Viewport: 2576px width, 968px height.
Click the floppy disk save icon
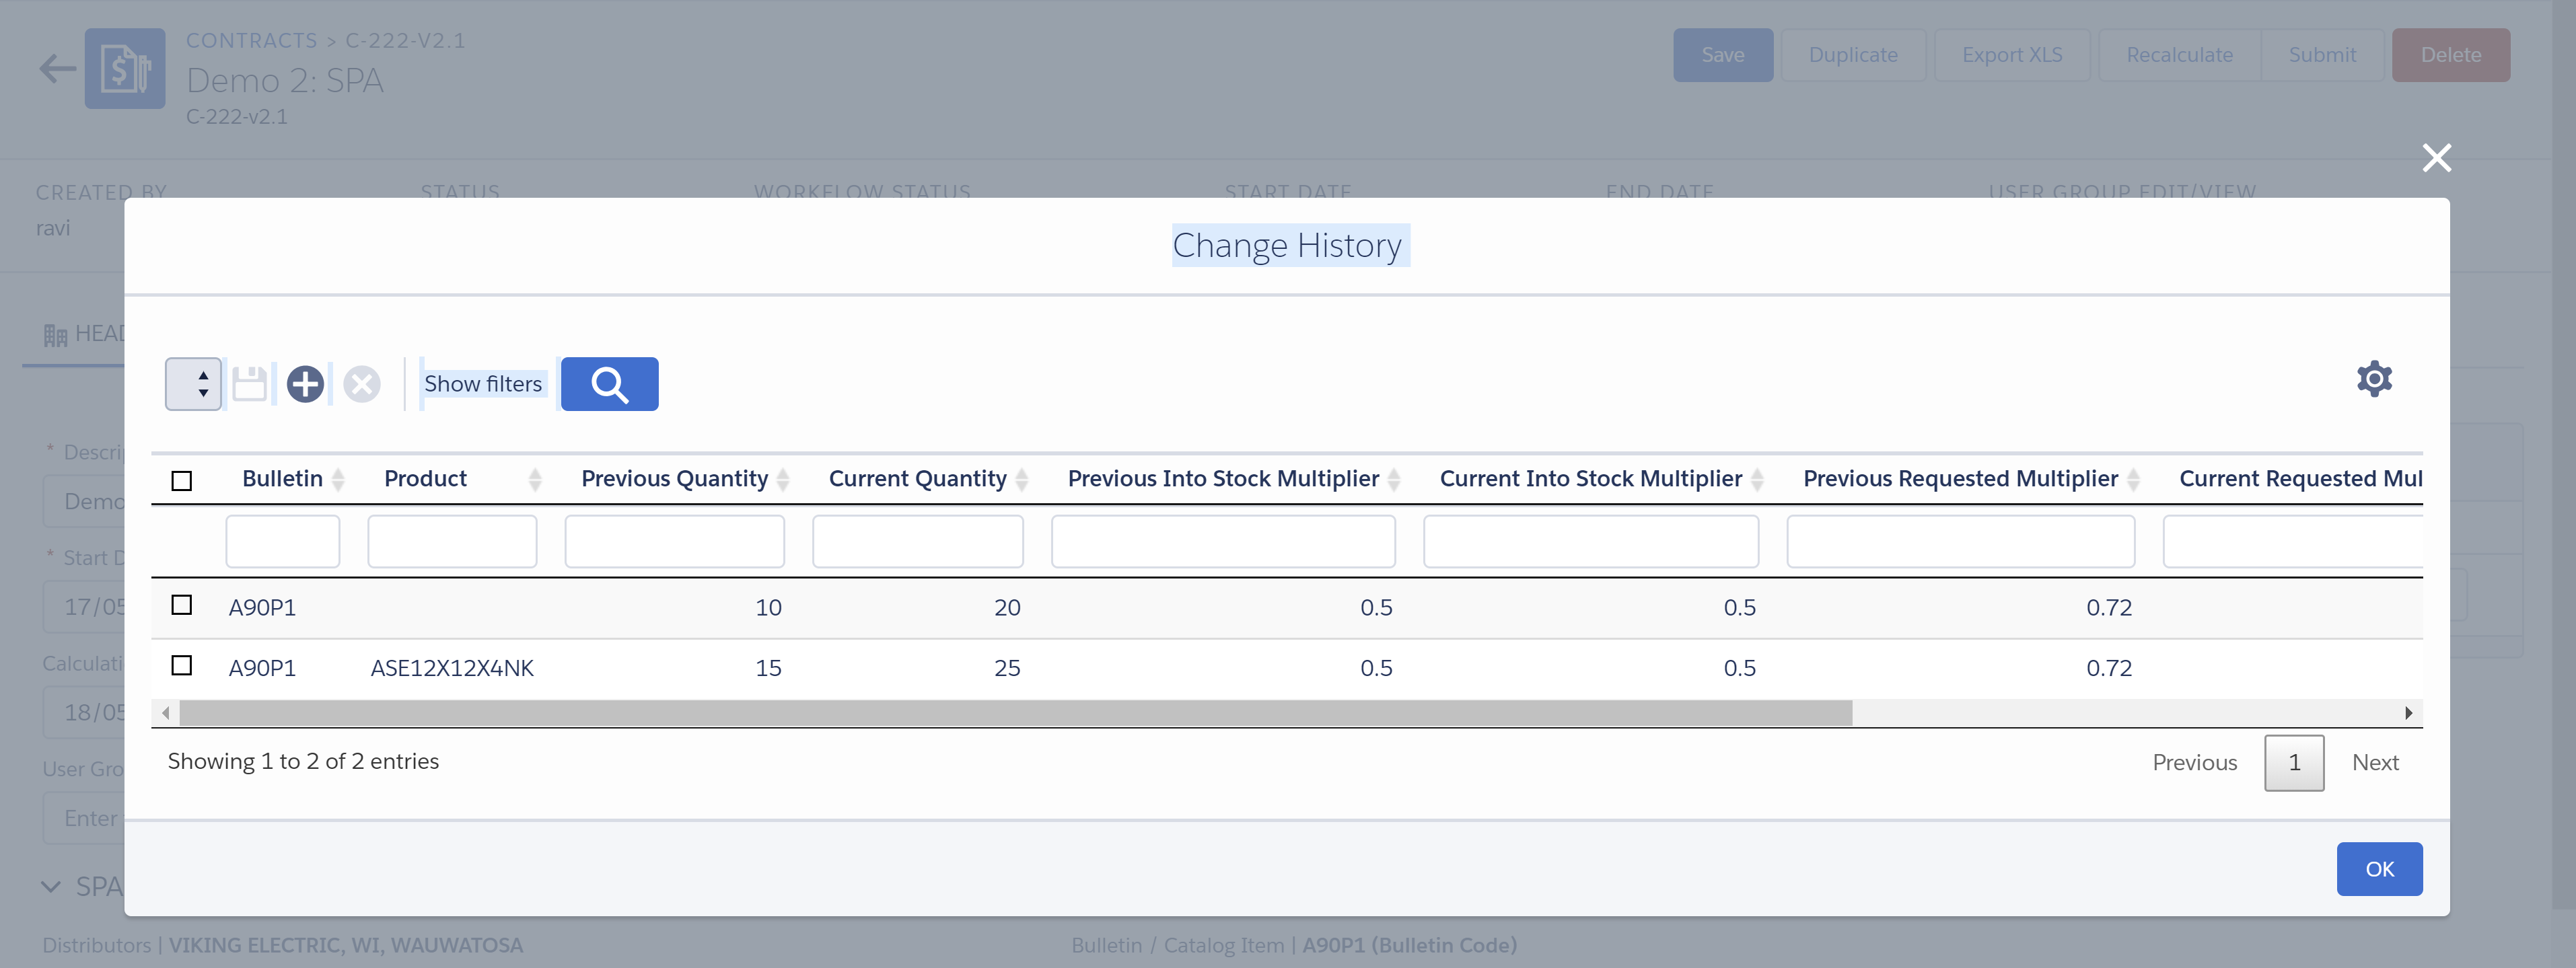click(x=249, y=384)
